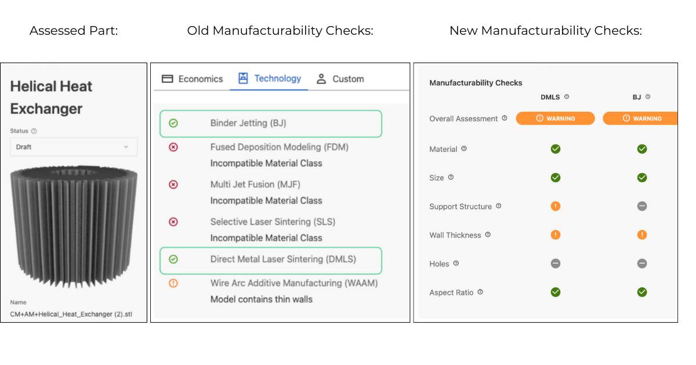The width and height of the screenshot is (696, 365).
Task: Select the Wire Arc Additive Manufacturing (WAAM) entry
Action: point(294,283)
